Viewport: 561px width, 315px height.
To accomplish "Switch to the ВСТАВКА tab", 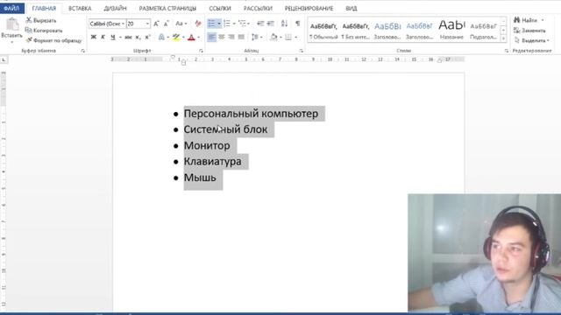I will 80,8.
